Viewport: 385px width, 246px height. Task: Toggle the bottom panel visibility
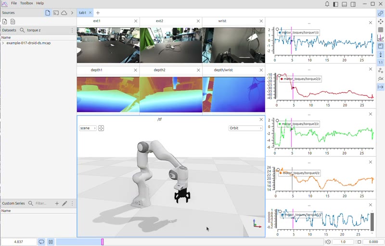point(344,4)
